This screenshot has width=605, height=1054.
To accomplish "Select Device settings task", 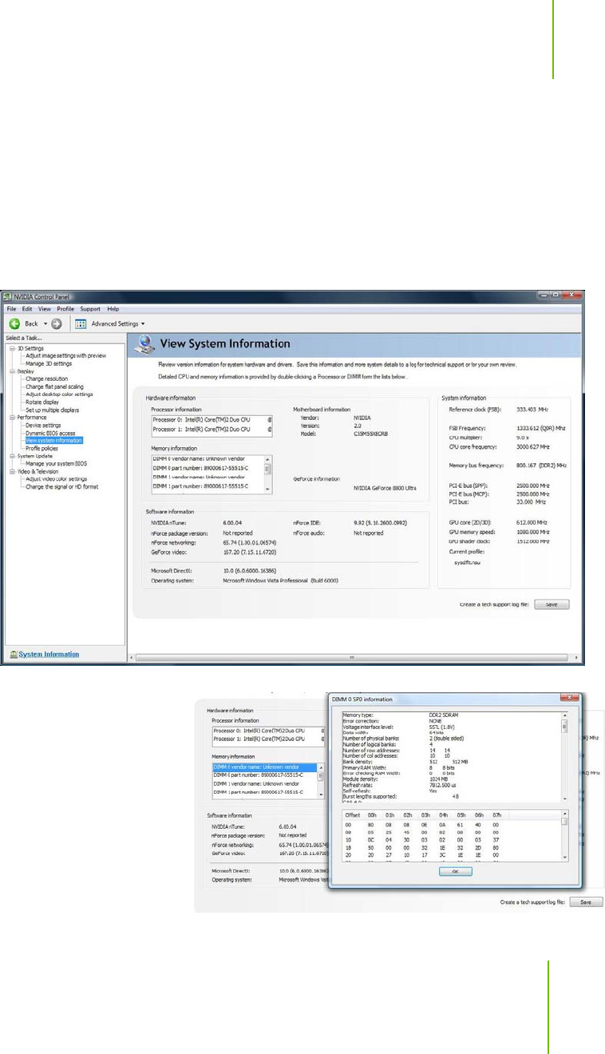I will [43, 425].
